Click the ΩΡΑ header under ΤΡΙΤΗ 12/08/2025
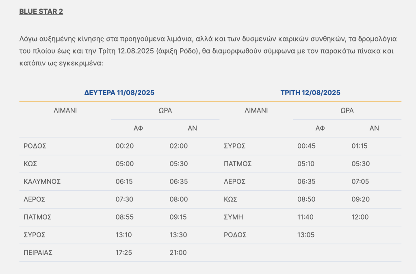Screen dimensions: 416x274 (x=347, y=110)
